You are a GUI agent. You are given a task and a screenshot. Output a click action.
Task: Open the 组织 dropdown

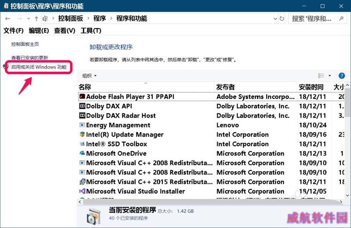point(90,76)
